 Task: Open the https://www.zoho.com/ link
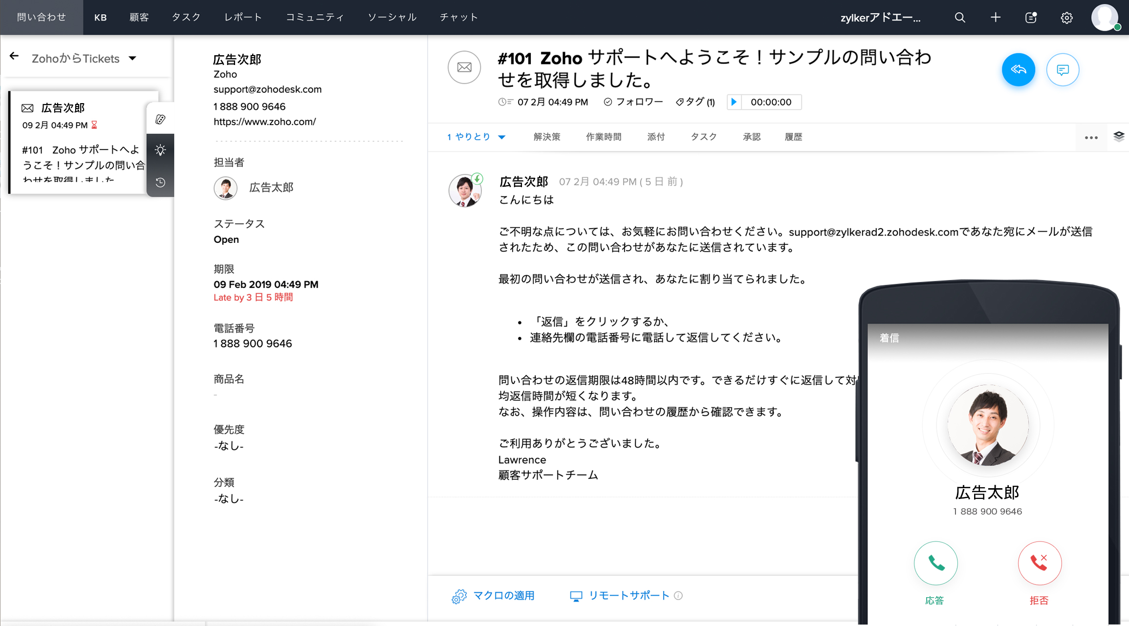coord(264,122)
